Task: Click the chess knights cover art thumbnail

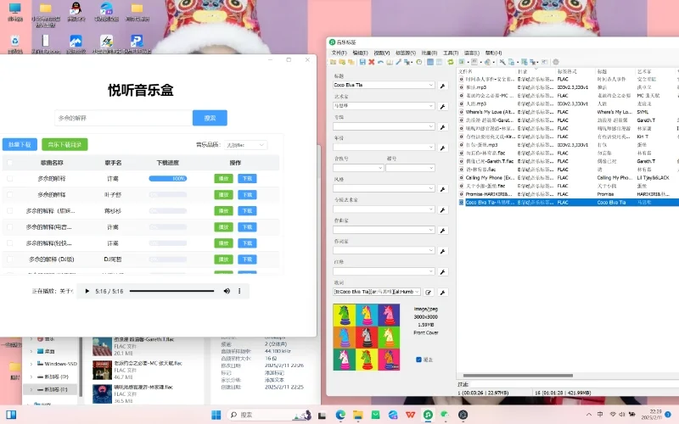Action: (x=367, y=337)
